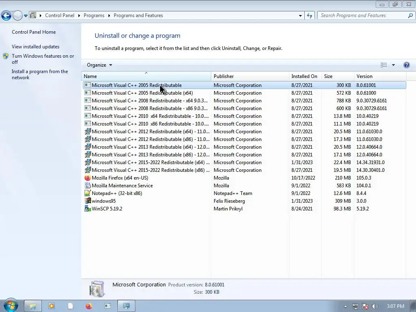Click icon of Visual C++ 2012 Redistributable (x64)
The height and width of the screenshot is (312, 416).
pos(88,131)
